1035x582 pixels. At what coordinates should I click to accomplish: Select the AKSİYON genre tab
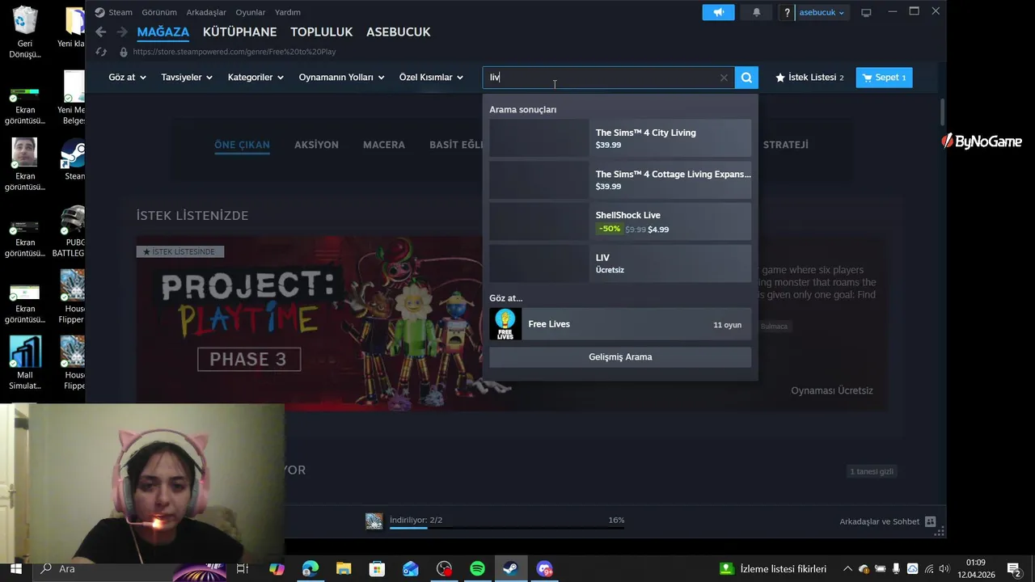[x=316, y=145]
